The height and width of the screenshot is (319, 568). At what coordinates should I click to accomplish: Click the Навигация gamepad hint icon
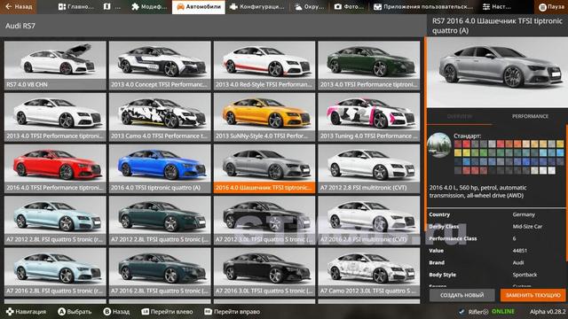[10, 311]
